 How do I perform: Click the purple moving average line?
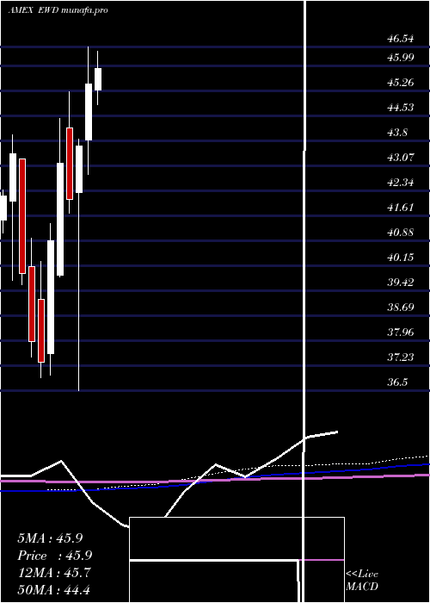[x=215, y=480]
